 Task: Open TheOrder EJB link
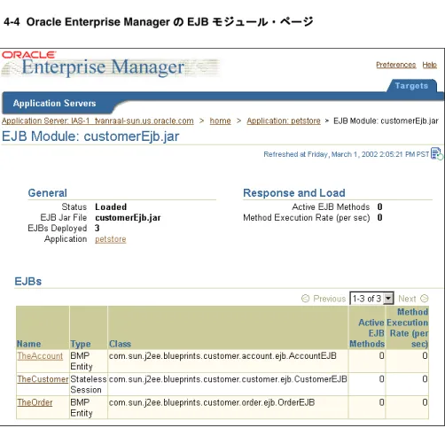pyautogui.click(x=35, y=402)
